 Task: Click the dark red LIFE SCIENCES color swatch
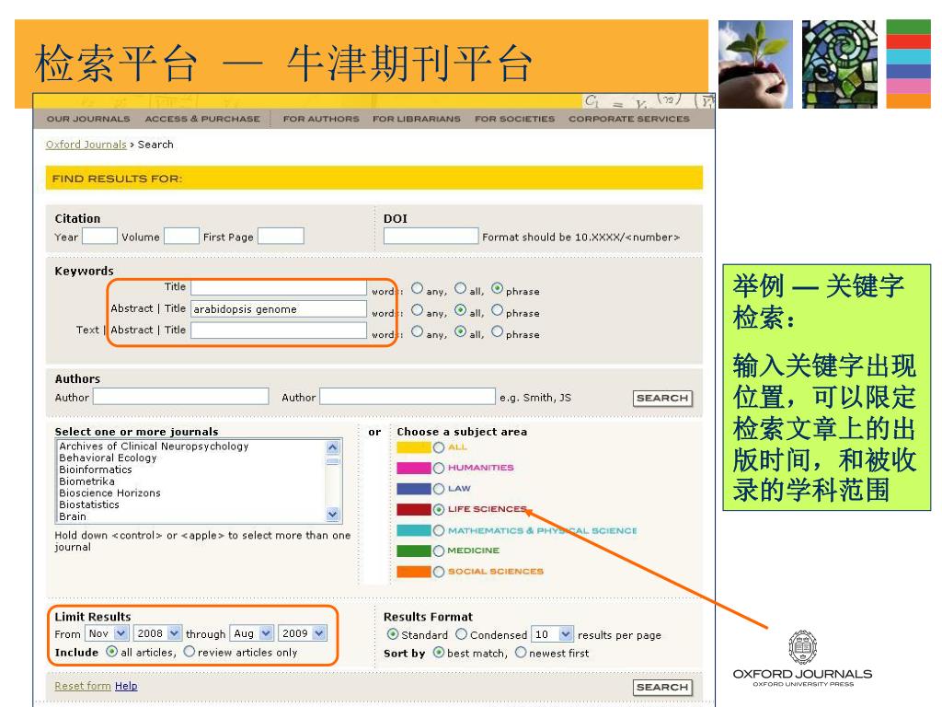pos(414,509)
